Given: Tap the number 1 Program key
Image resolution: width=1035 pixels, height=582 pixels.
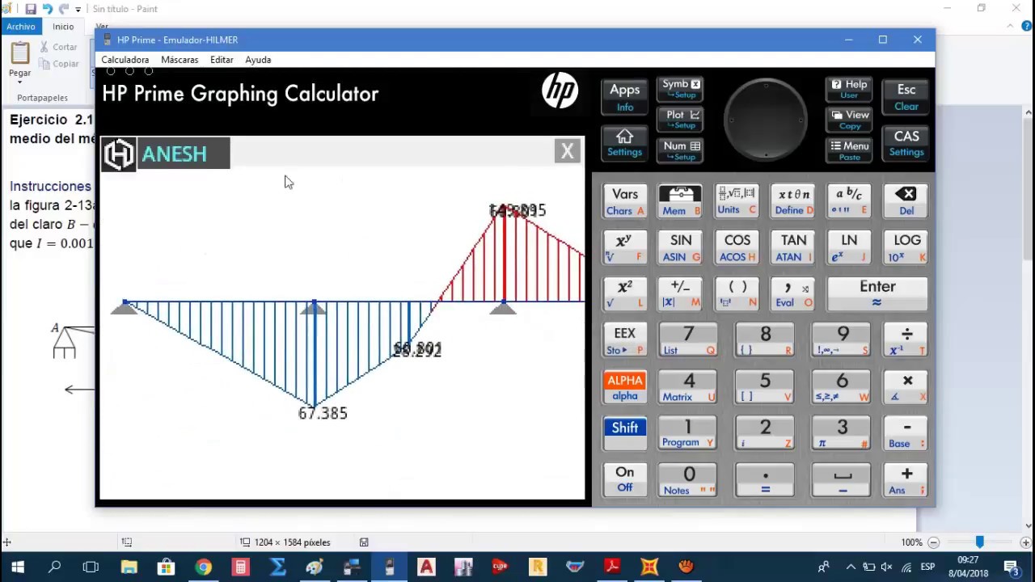Looking at the screenshot, I should [x=688, y=433].
